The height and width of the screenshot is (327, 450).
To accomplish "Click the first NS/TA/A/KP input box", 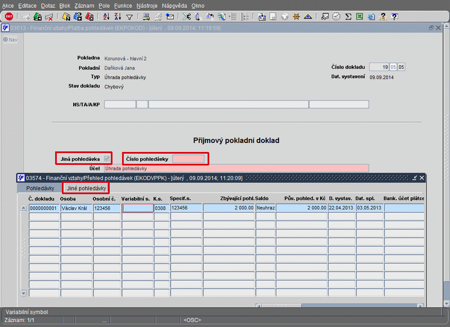I will click(x=120, y=104).
